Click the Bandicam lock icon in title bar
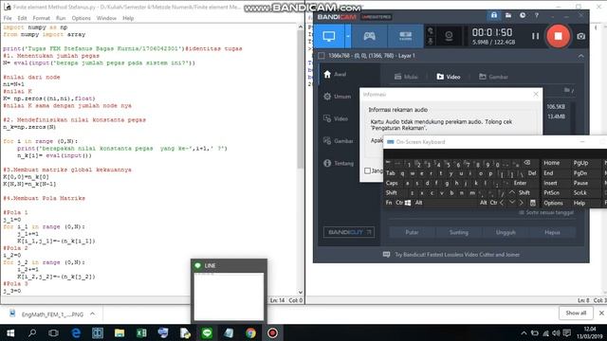 pos(494,15)
